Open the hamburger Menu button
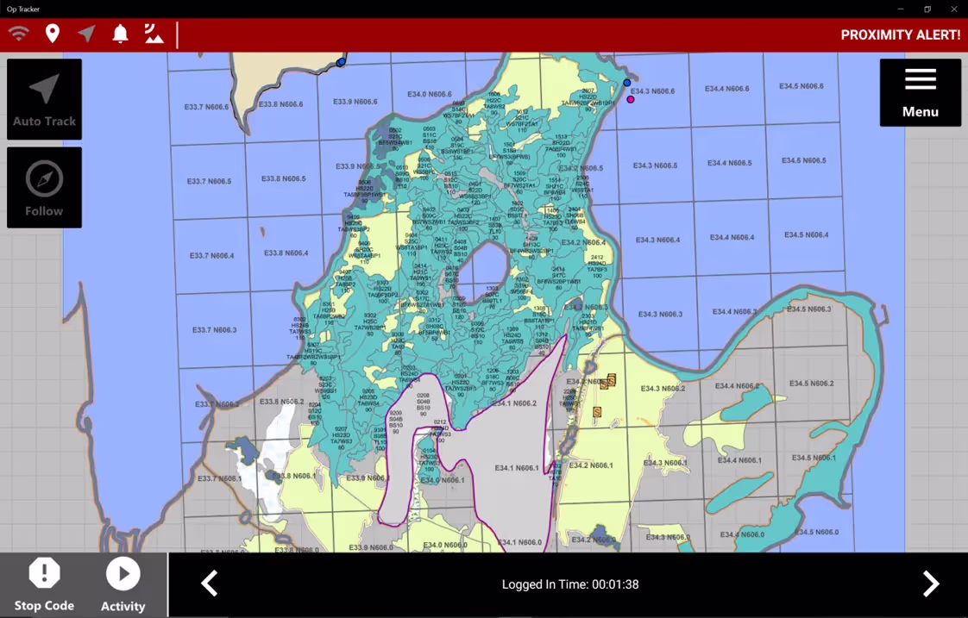 pos(920,92)
